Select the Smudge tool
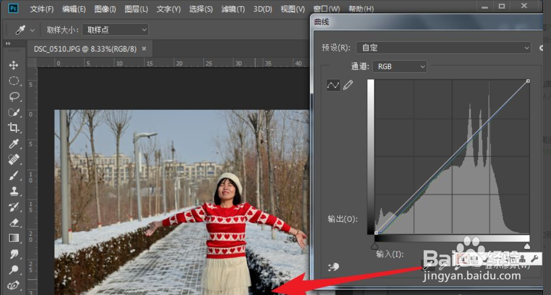The width and height of the screenshot is (551, 295). pyautogui.click(x=14, y=254)
